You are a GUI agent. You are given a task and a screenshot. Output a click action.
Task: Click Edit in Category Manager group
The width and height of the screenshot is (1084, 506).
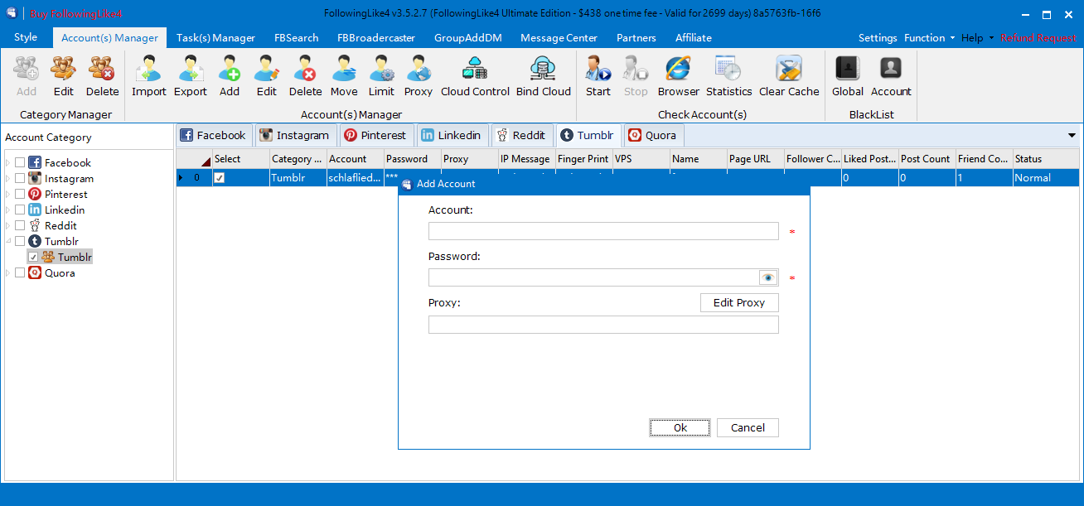(63, 76)
